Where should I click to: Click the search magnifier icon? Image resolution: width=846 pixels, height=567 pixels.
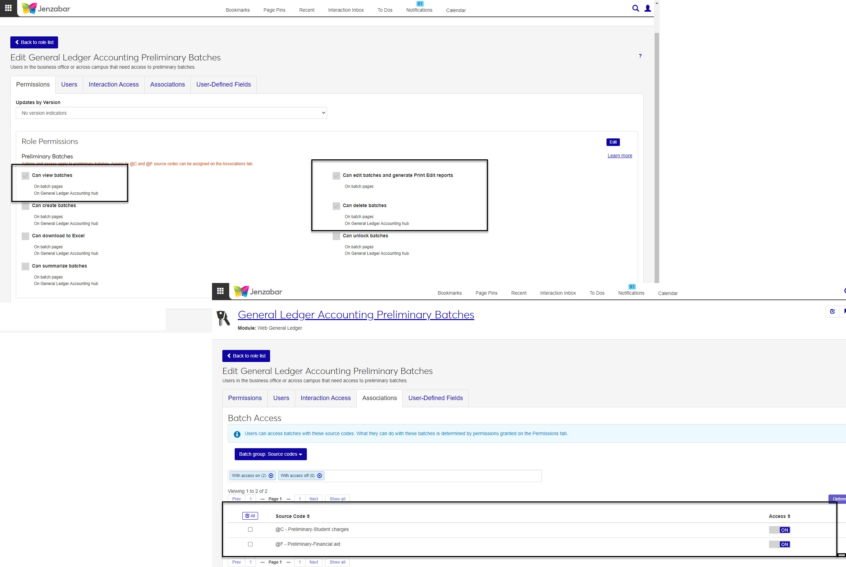point(635,8)
